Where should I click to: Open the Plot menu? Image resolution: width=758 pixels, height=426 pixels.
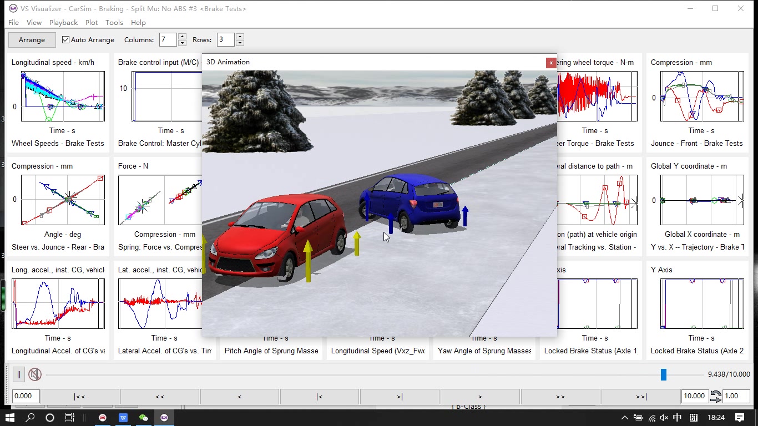(92, 23)
